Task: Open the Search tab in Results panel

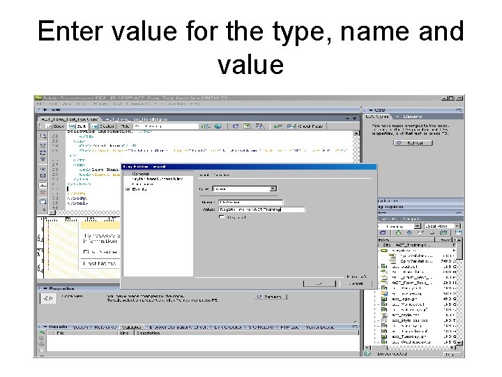Action: pos(80,327)
